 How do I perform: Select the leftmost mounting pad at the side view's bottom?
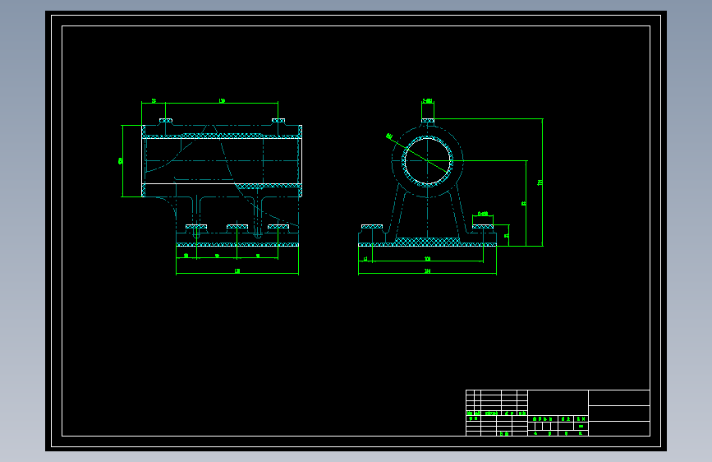[196, 226]
